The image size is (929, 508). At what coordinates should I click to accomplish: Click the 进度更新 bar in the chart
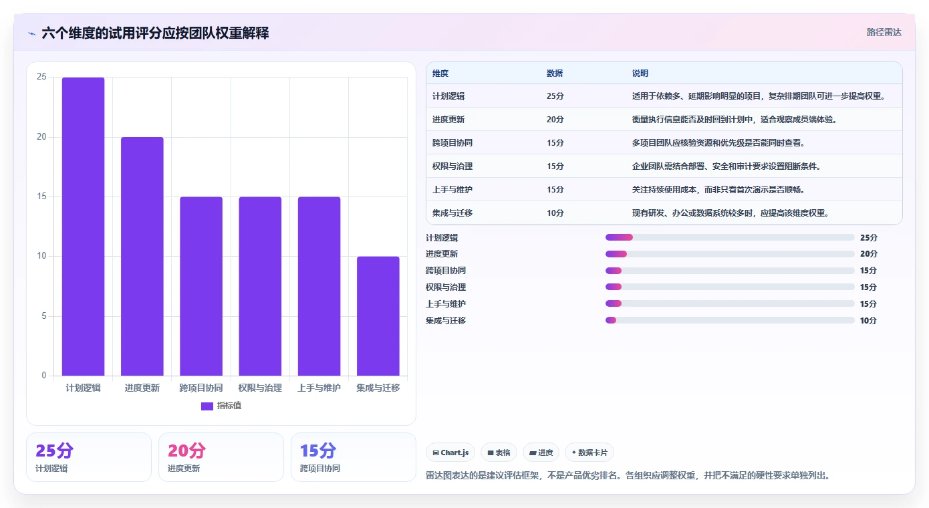click(x=142, y=256)
